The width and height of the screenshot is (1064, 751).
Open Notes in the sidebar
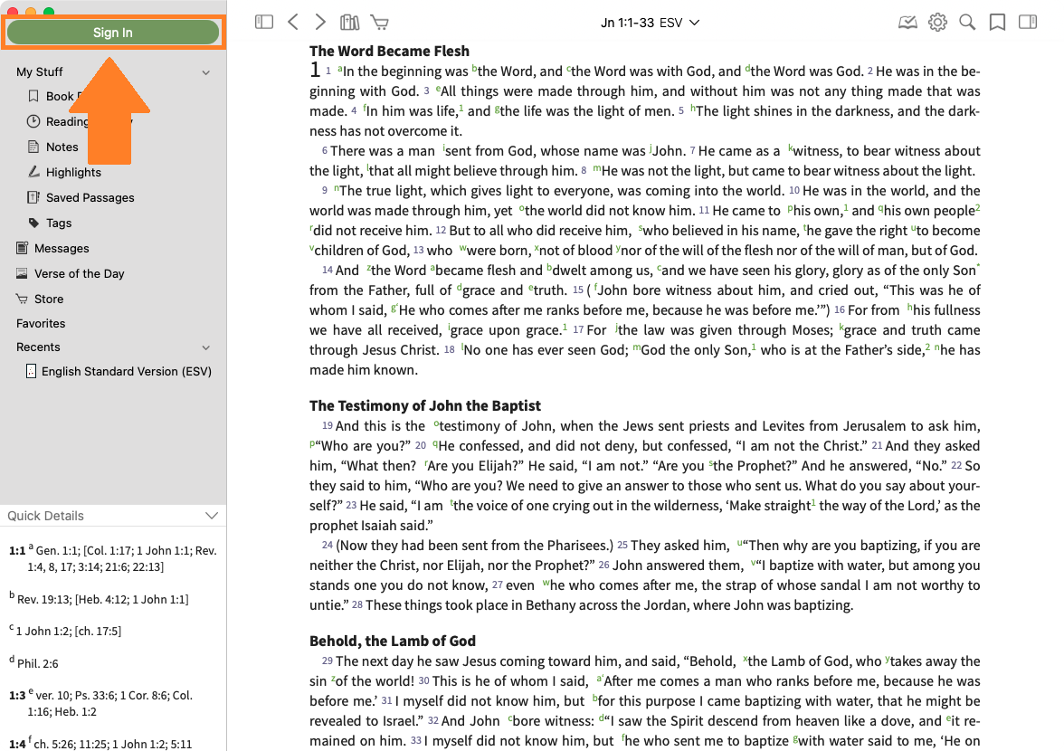pos(62,147)
